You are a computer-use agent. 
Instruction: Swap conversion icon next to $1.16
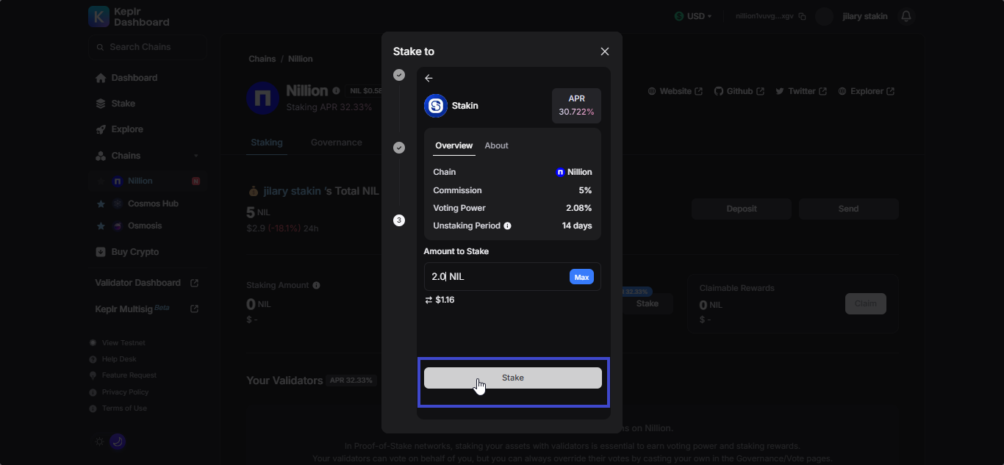click(429, 300)
